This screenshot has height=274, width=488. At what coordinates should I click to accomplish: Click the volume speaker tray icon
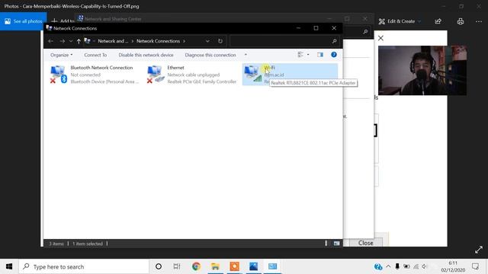[425, 266]
